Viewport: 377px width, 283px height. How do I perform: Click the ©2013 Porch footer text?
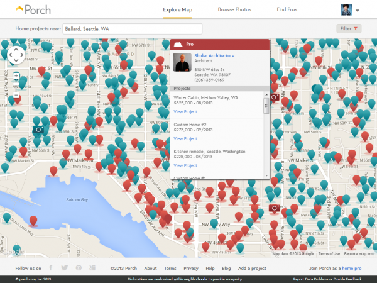pos(124,268)
